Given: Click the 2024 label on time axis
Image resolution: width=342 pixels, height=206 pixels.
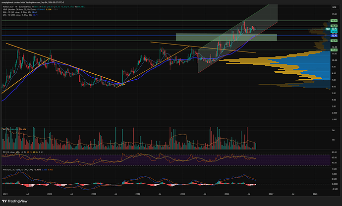Looking at the screenshot, I should coord(138,194).
